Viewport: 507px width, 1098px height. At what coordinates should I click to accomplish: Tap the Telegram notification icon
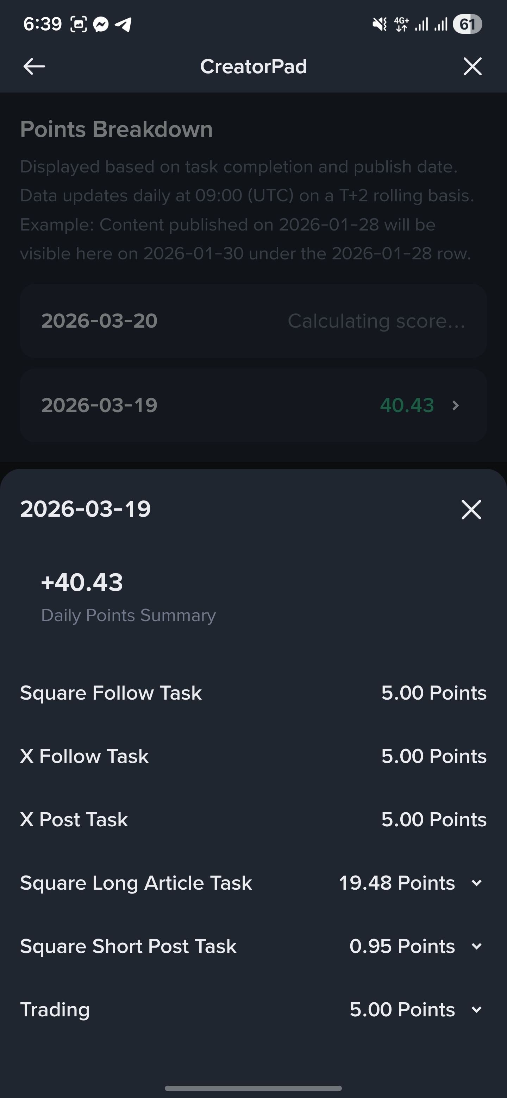pos(123,24)
